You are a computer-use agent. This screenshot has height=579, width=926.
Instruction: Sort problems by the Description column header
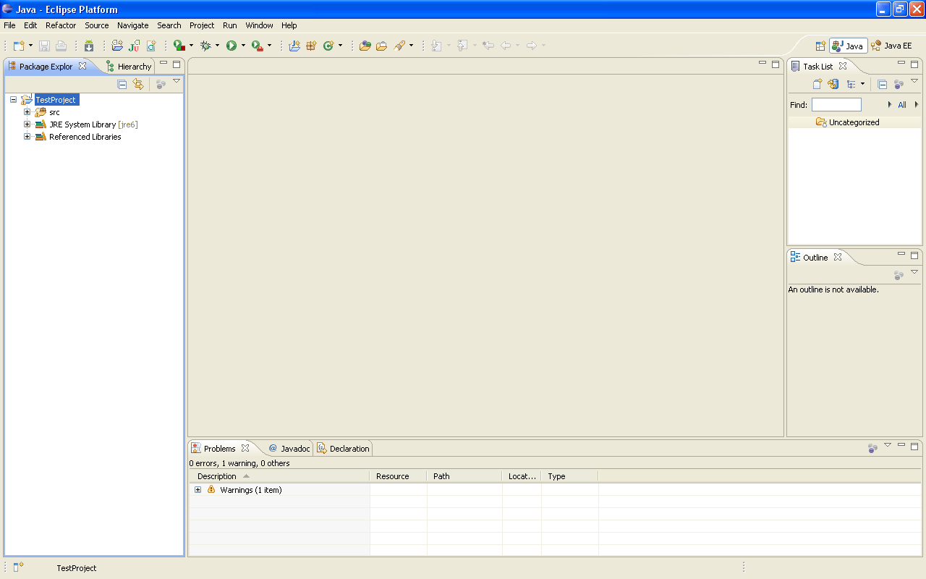pyautogui.click(x=217, y=476)
